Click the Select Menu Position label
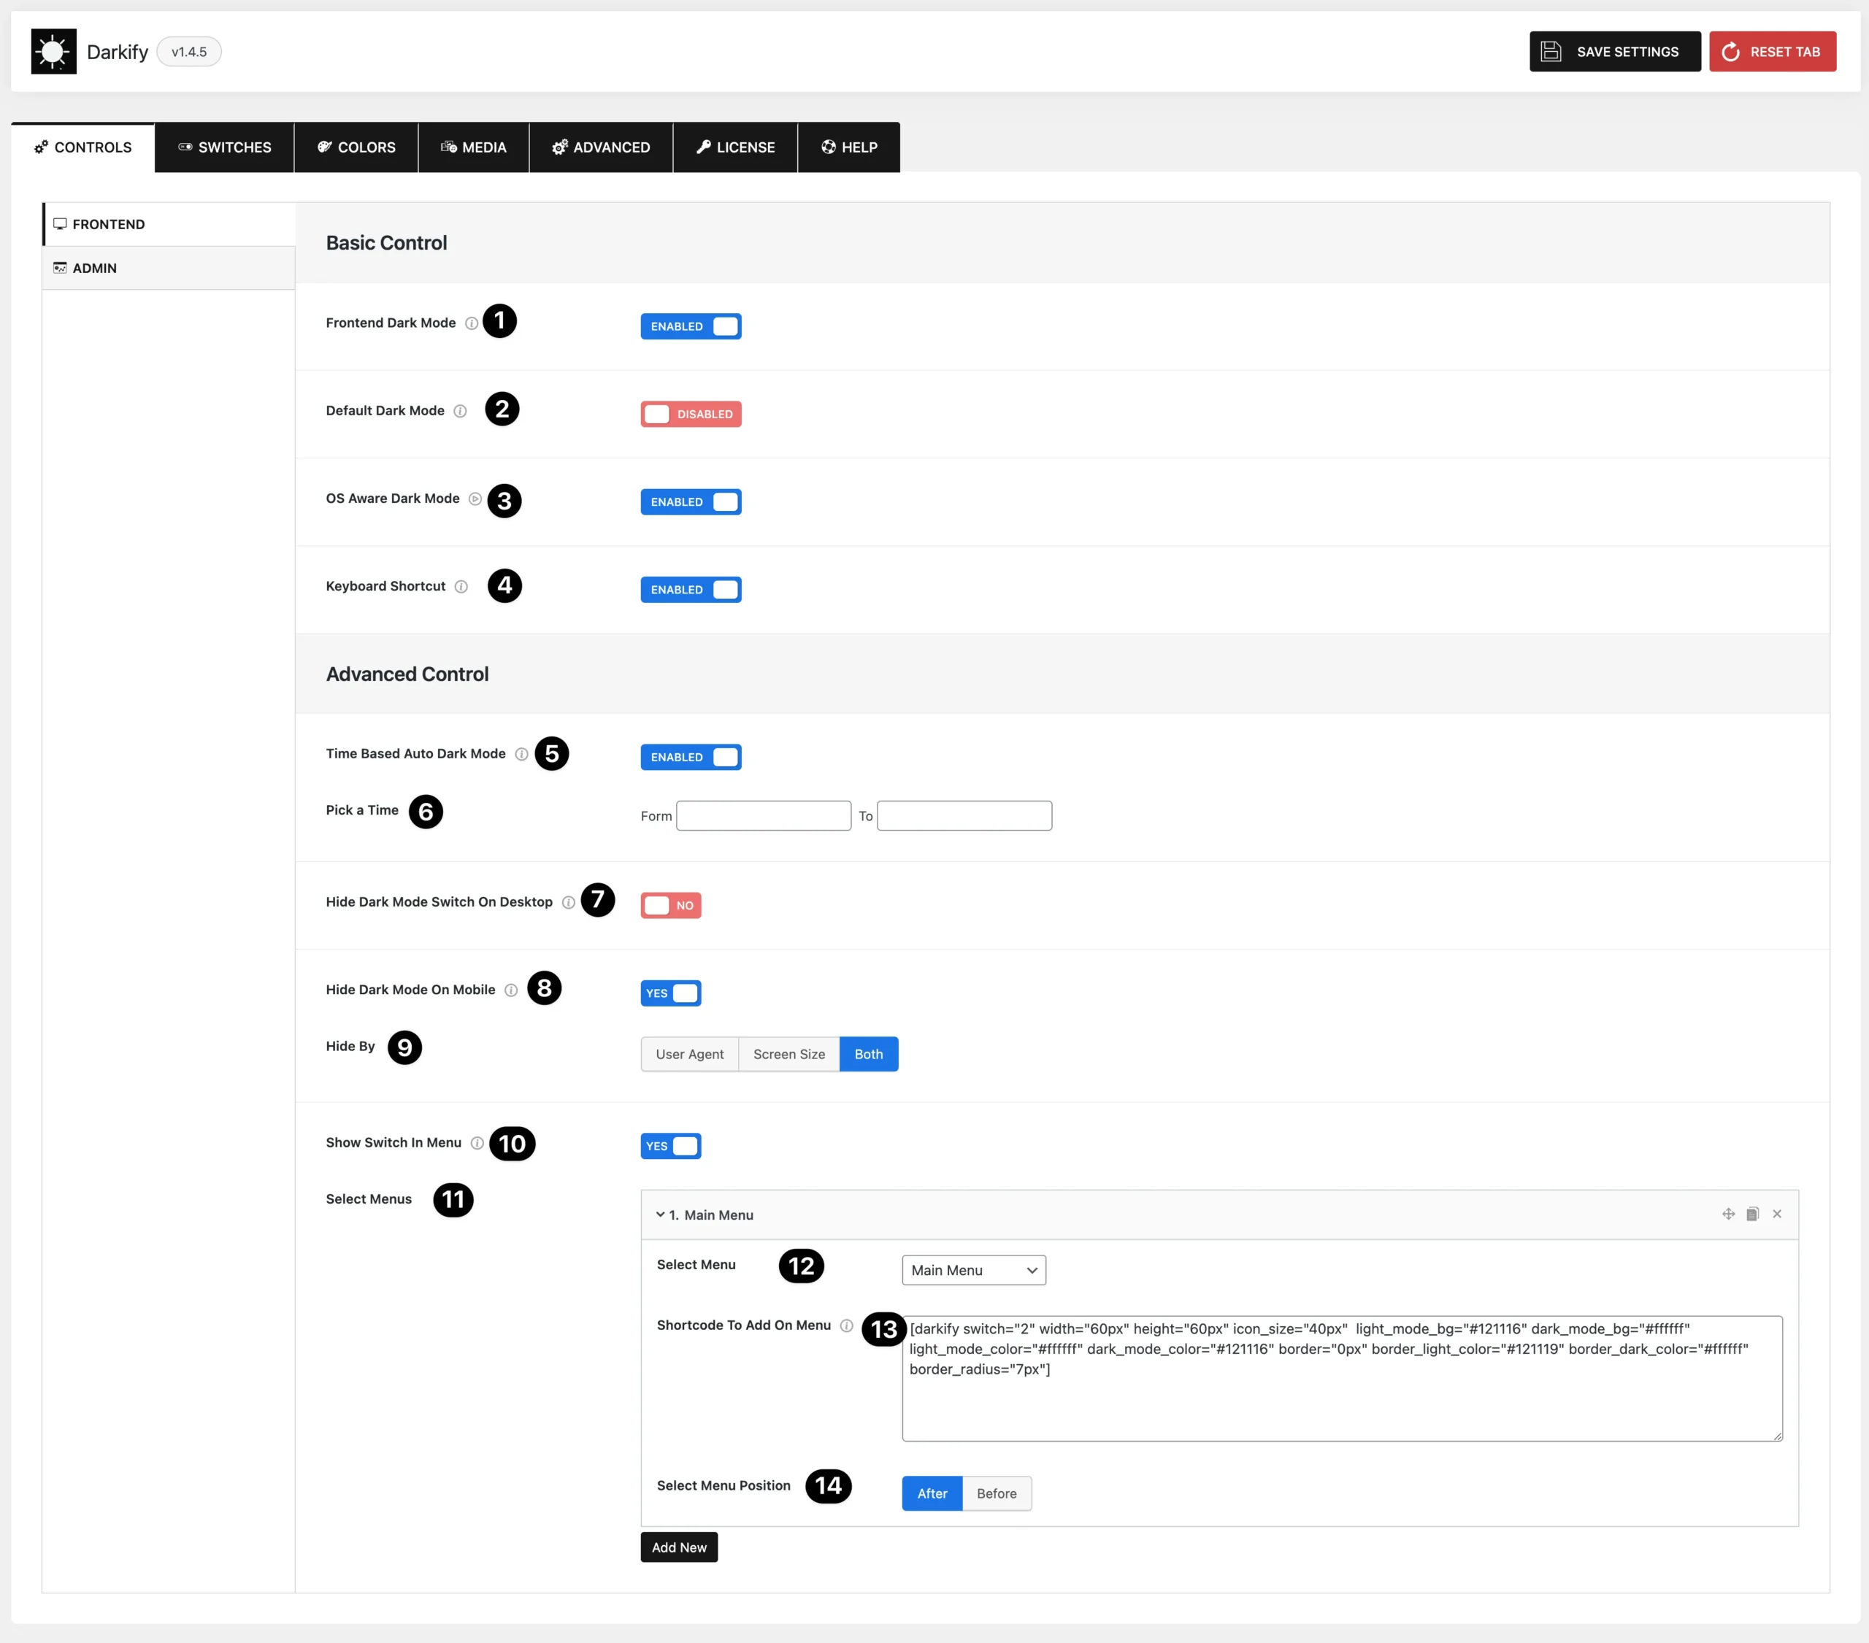1869x1643 pixels. click(724, 1486)
